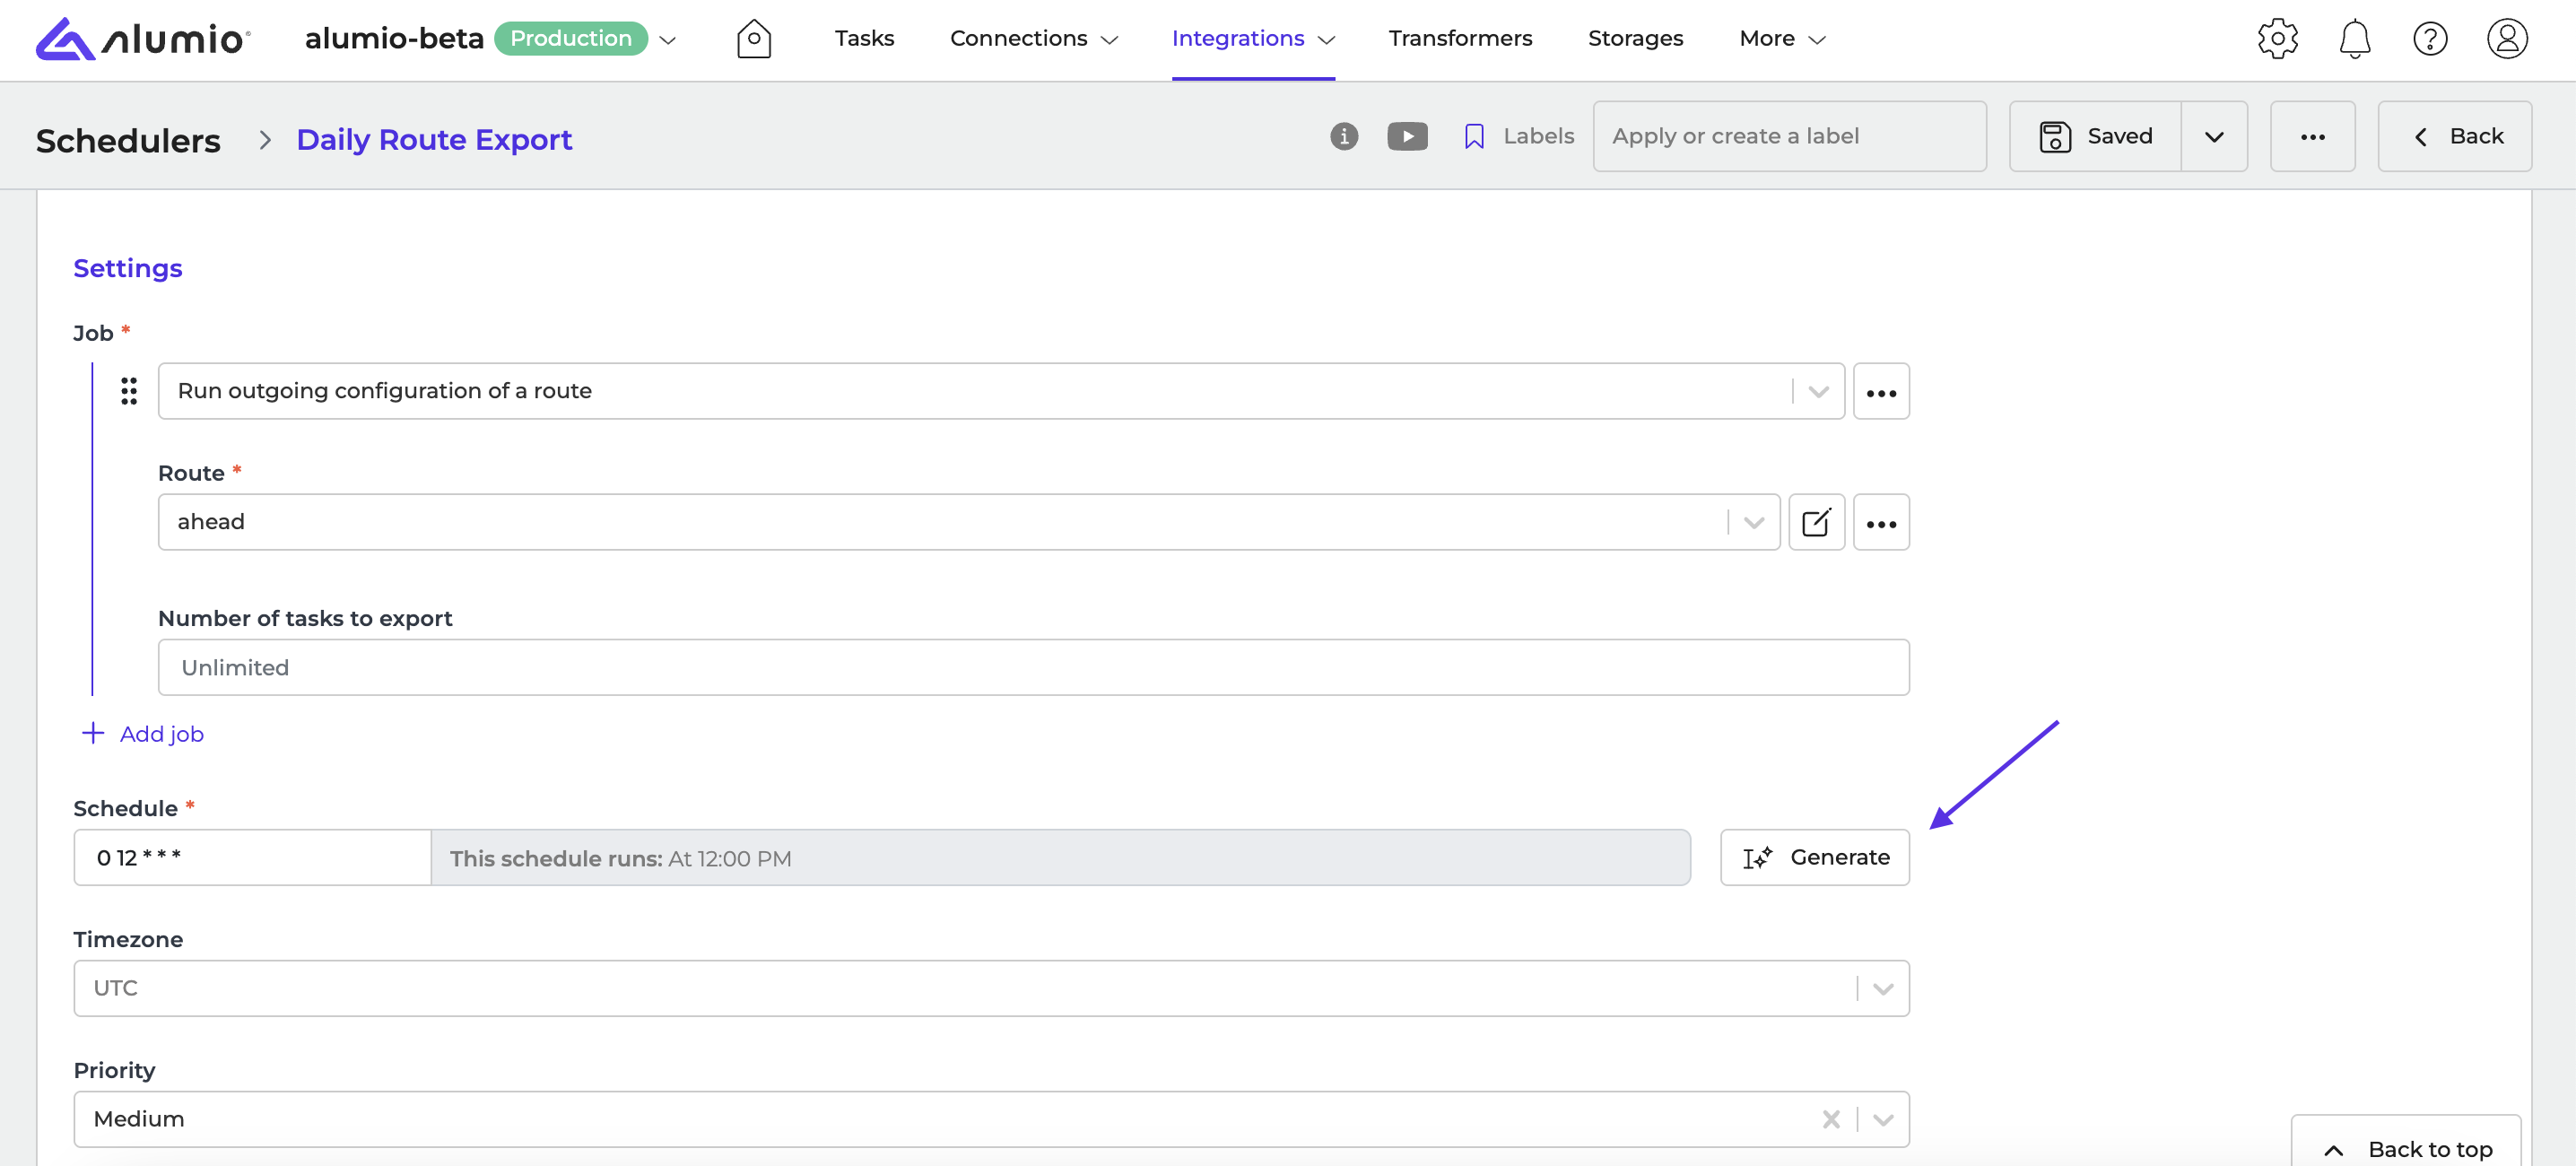
Task: Click the Labels bookmark icon
Action: click(1473, 136)
